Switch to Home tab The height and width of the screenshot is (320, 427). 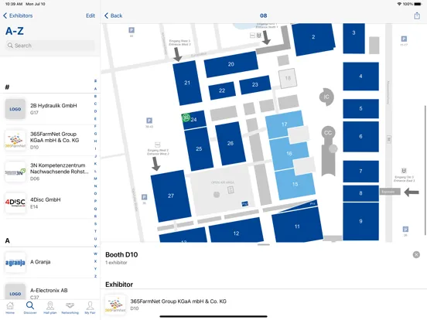(x=10, y=308)
